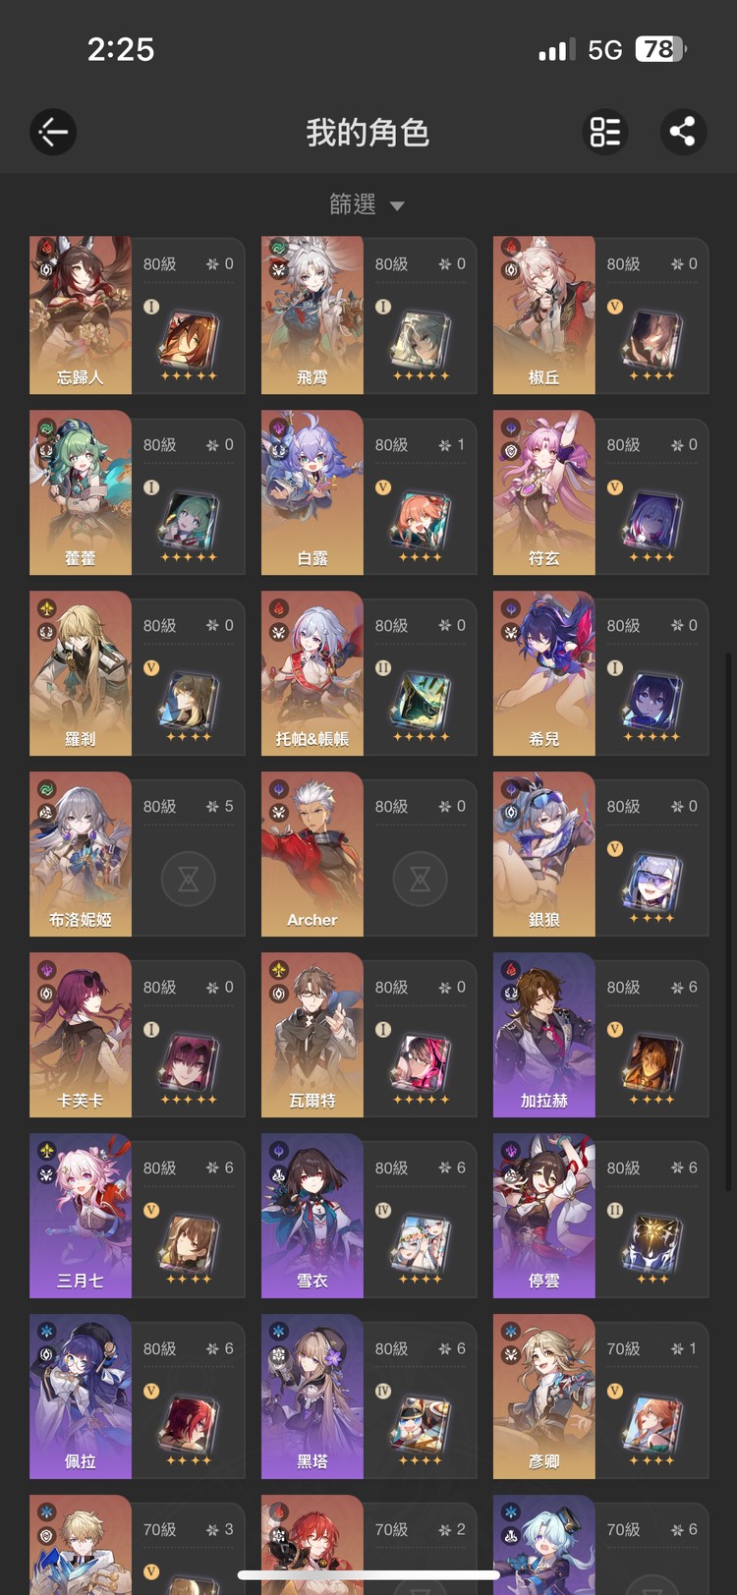Click empty light cone slot for 布洛妮婭
The height and width of the screenshot is (1595, 737).
(x=188, y=879)
